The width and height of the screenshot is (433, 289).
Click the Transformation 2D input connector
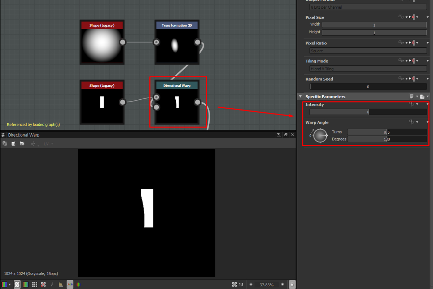156,42
